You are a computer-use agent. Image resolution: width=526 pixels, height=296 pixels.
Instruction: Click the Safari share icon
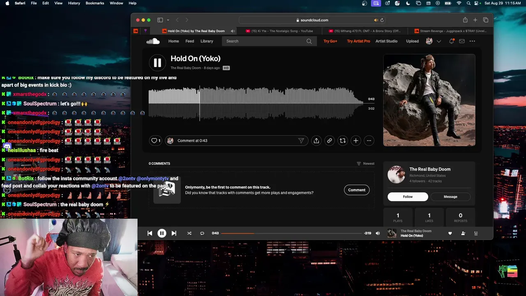(465, 20)
